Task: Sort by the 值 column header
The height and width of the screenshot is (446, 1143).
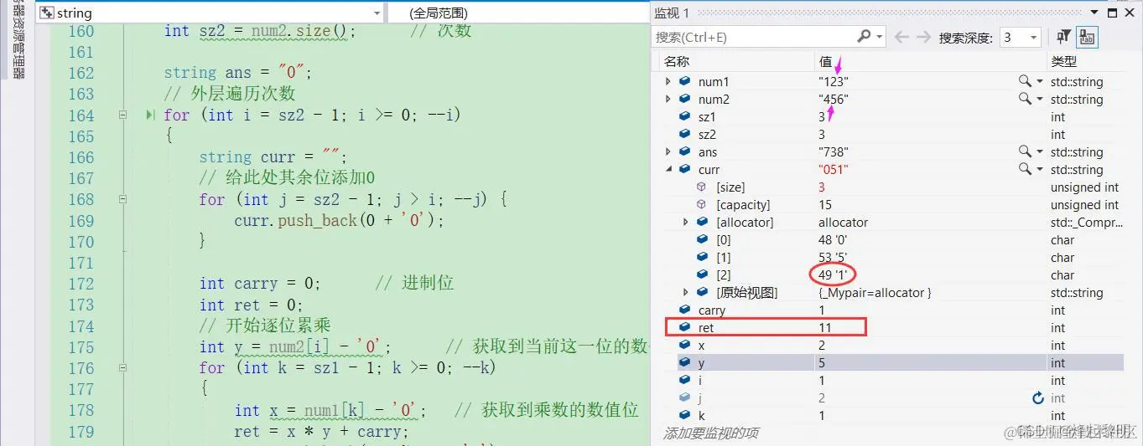Action: 824,61
